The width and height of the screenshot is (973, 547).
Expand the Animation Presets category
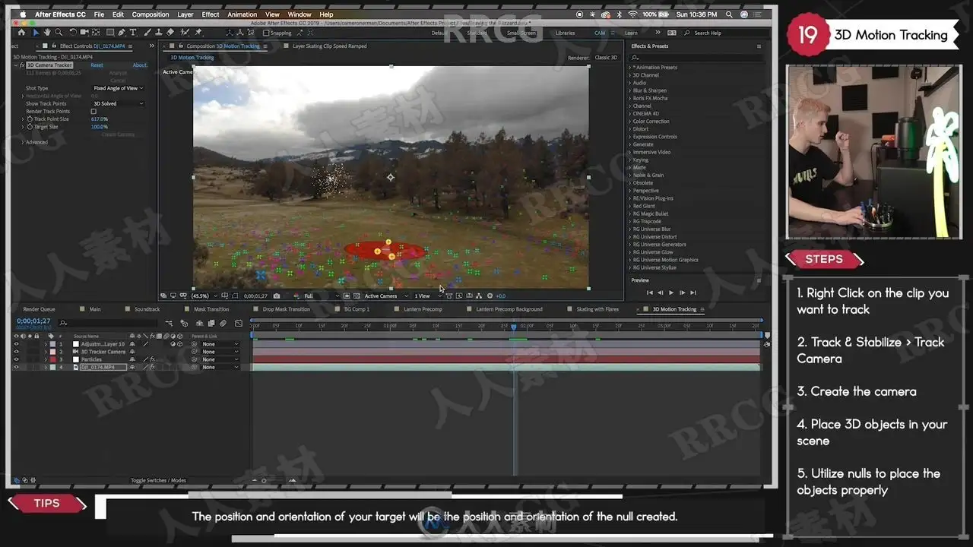coord(629,68)
